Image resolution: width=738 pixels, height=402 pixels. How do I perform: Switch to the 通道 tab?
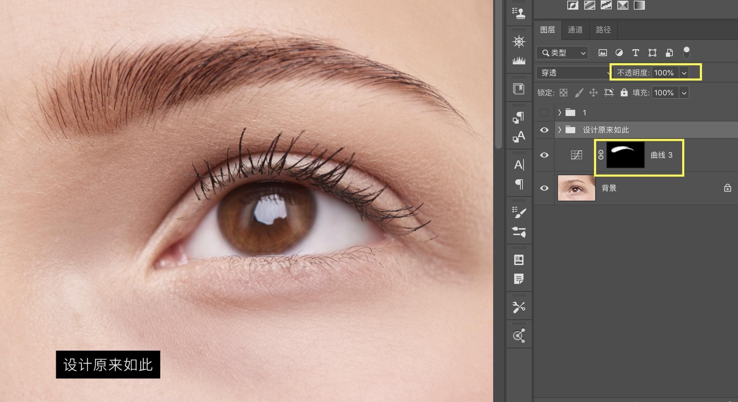575,30
